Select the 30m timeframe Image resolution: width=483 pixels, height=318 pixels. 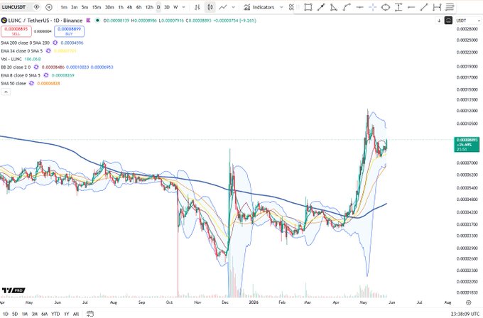click(109, 7)
